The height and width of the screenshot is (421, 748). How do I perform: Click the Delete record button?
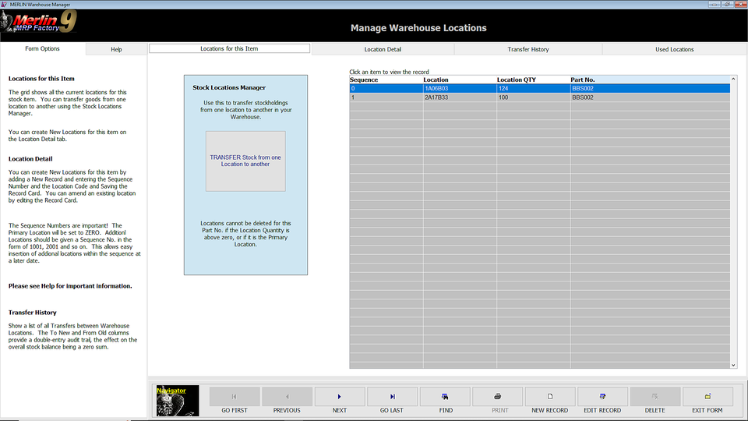[654, 397]
